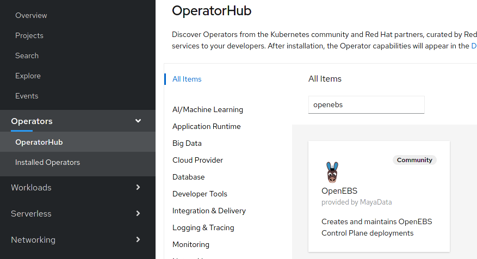Filter by Integration & Delivery category
Image resolution: width=477 pixels, height=259 pixels.
point(209,211)
